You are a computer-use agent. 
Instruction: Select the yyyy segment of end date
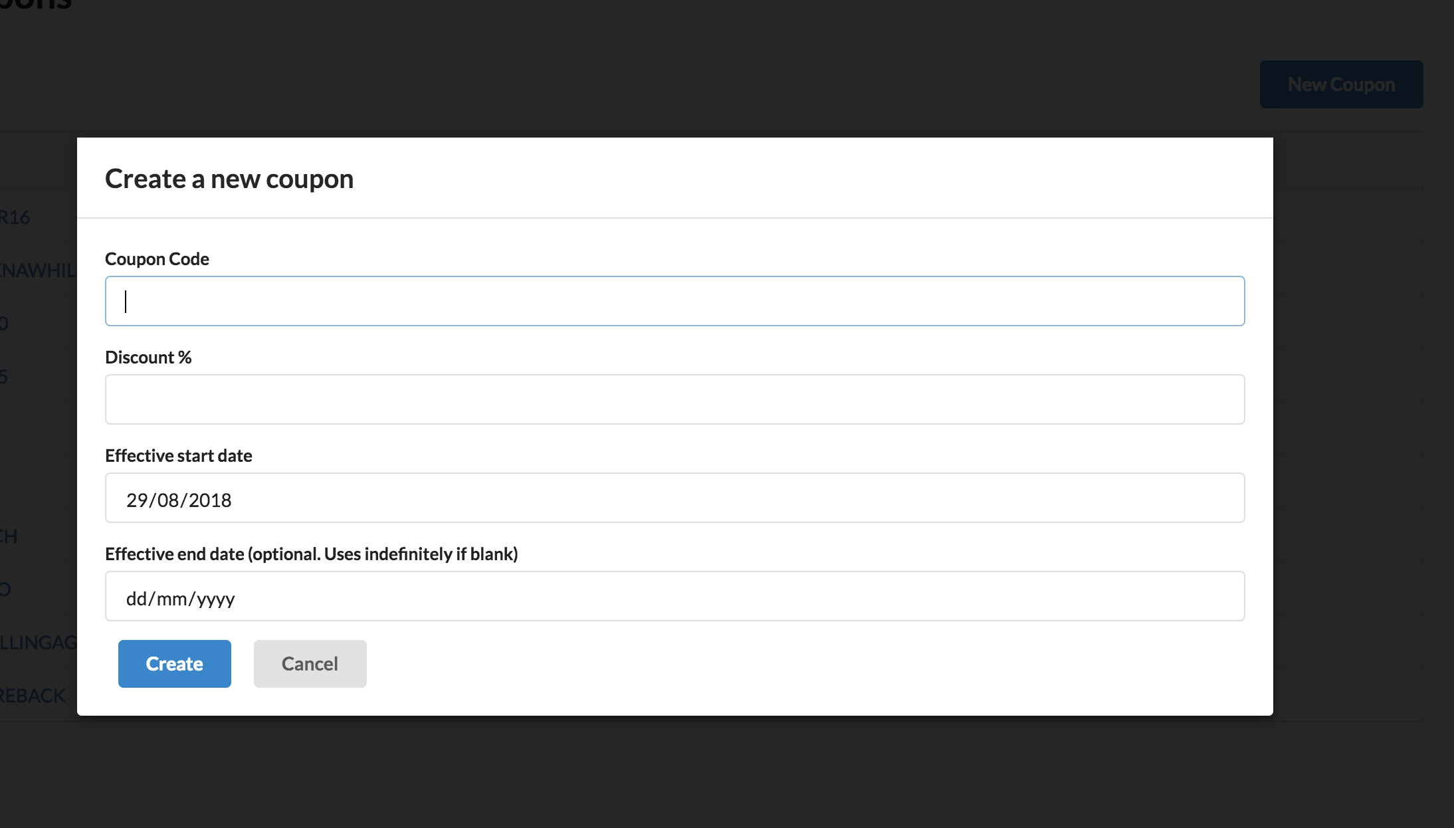tap(216, 599)
